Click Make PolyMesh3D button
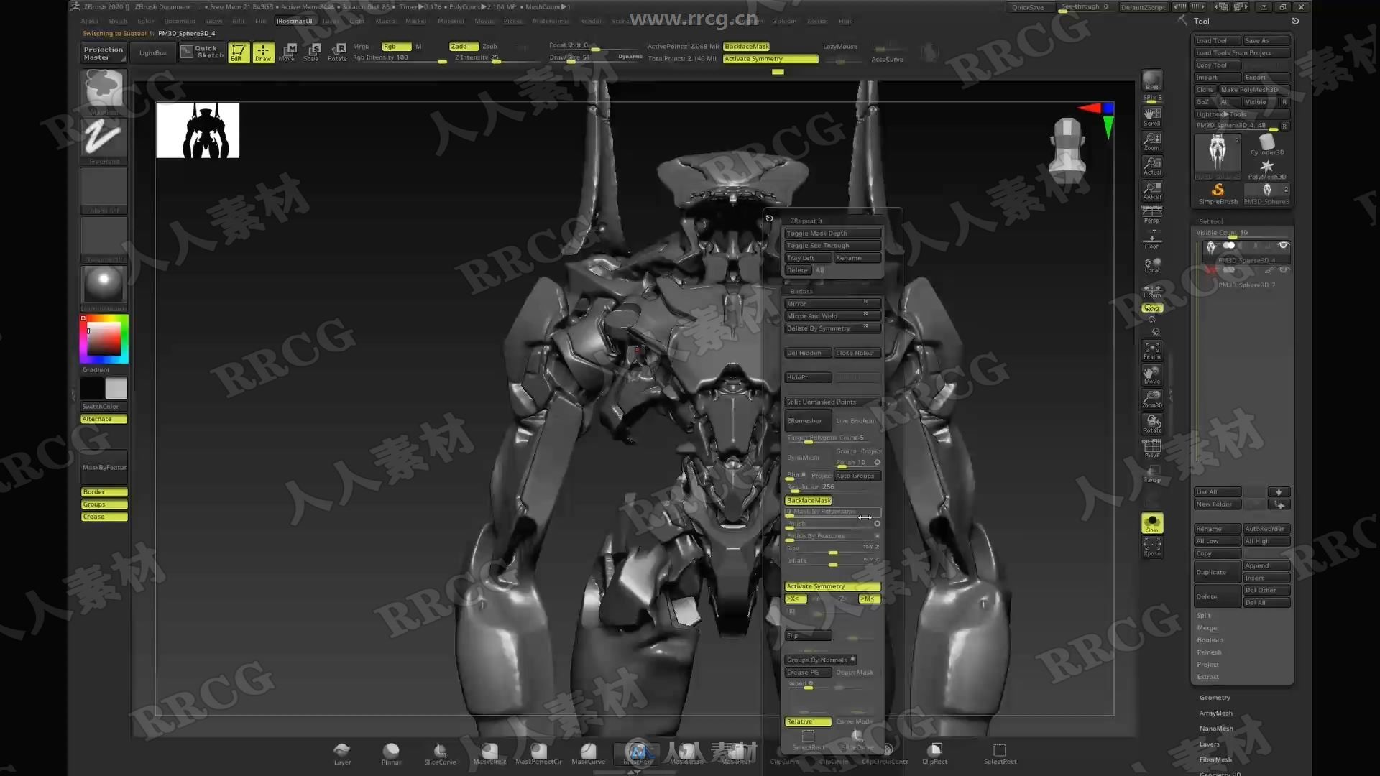This screenshot has height=776, width=1380. click(1253, 90)
